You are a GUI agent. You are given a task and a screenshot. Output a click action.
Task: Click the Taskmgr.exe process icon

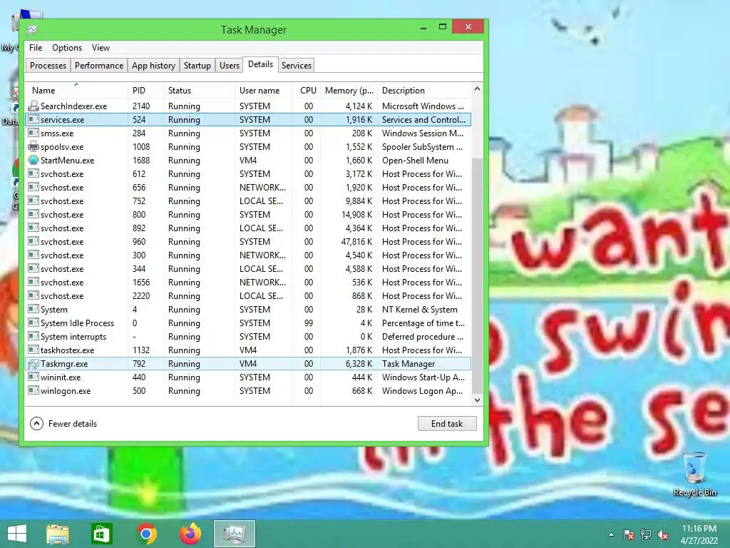(33, 363)
